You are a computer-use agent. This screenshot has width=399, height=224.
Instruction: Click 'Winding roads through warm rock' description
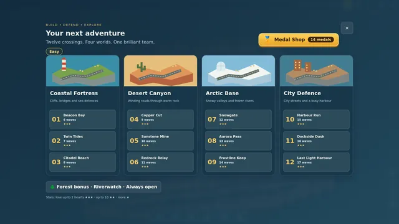coord(153,101)
